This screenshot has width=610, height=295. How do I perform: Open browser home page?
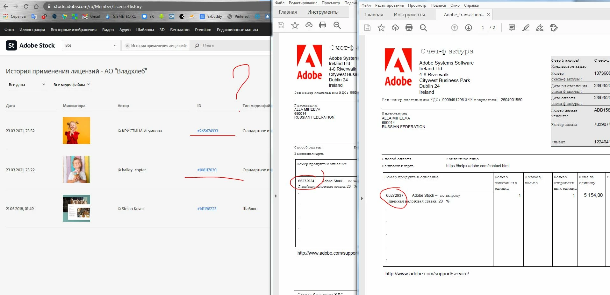point(36,6)
